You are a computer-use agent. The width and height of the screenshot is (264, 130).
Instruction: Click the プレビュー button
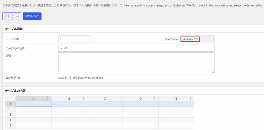point(12,16)
